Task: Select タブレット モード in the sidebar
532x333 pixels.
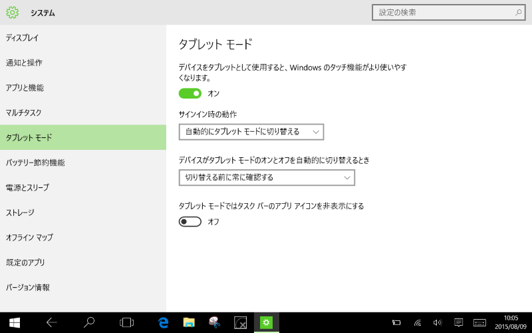Action: tap(83, 137)
